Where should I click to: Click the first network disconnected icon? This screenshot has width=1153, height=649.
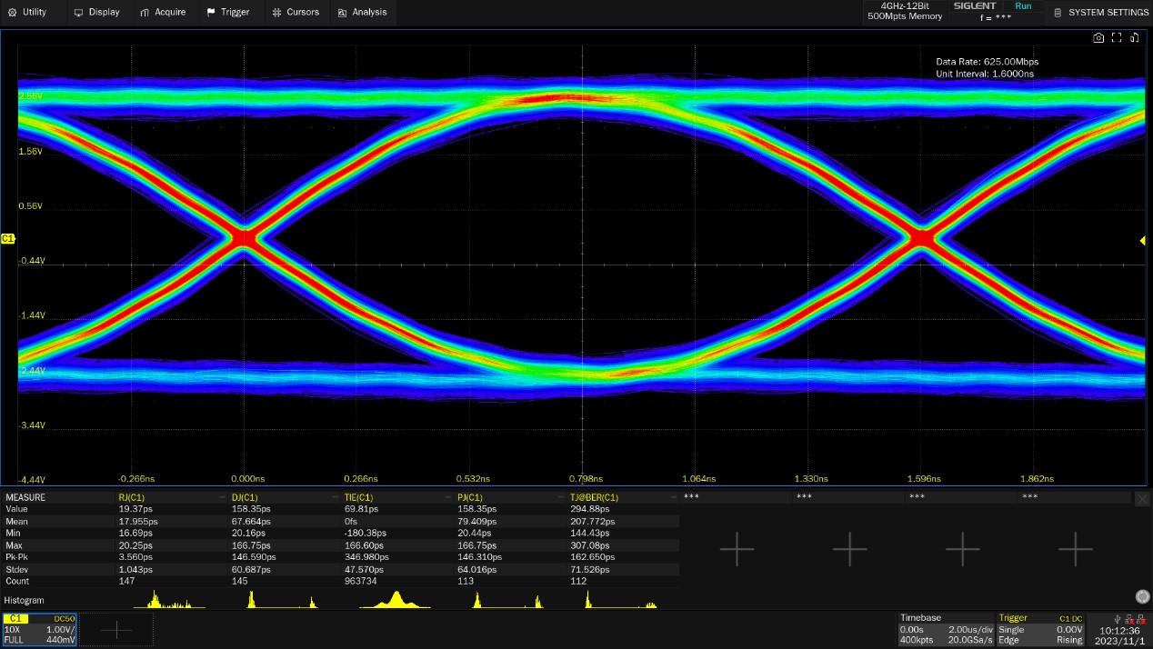[1128, 619]
